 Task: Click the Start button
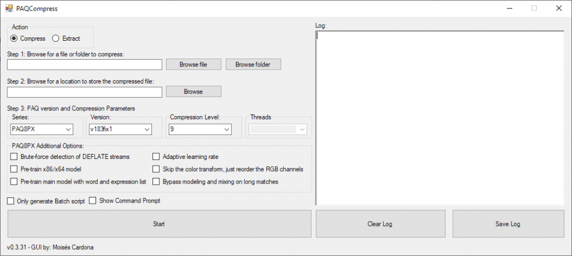[159, 224]
